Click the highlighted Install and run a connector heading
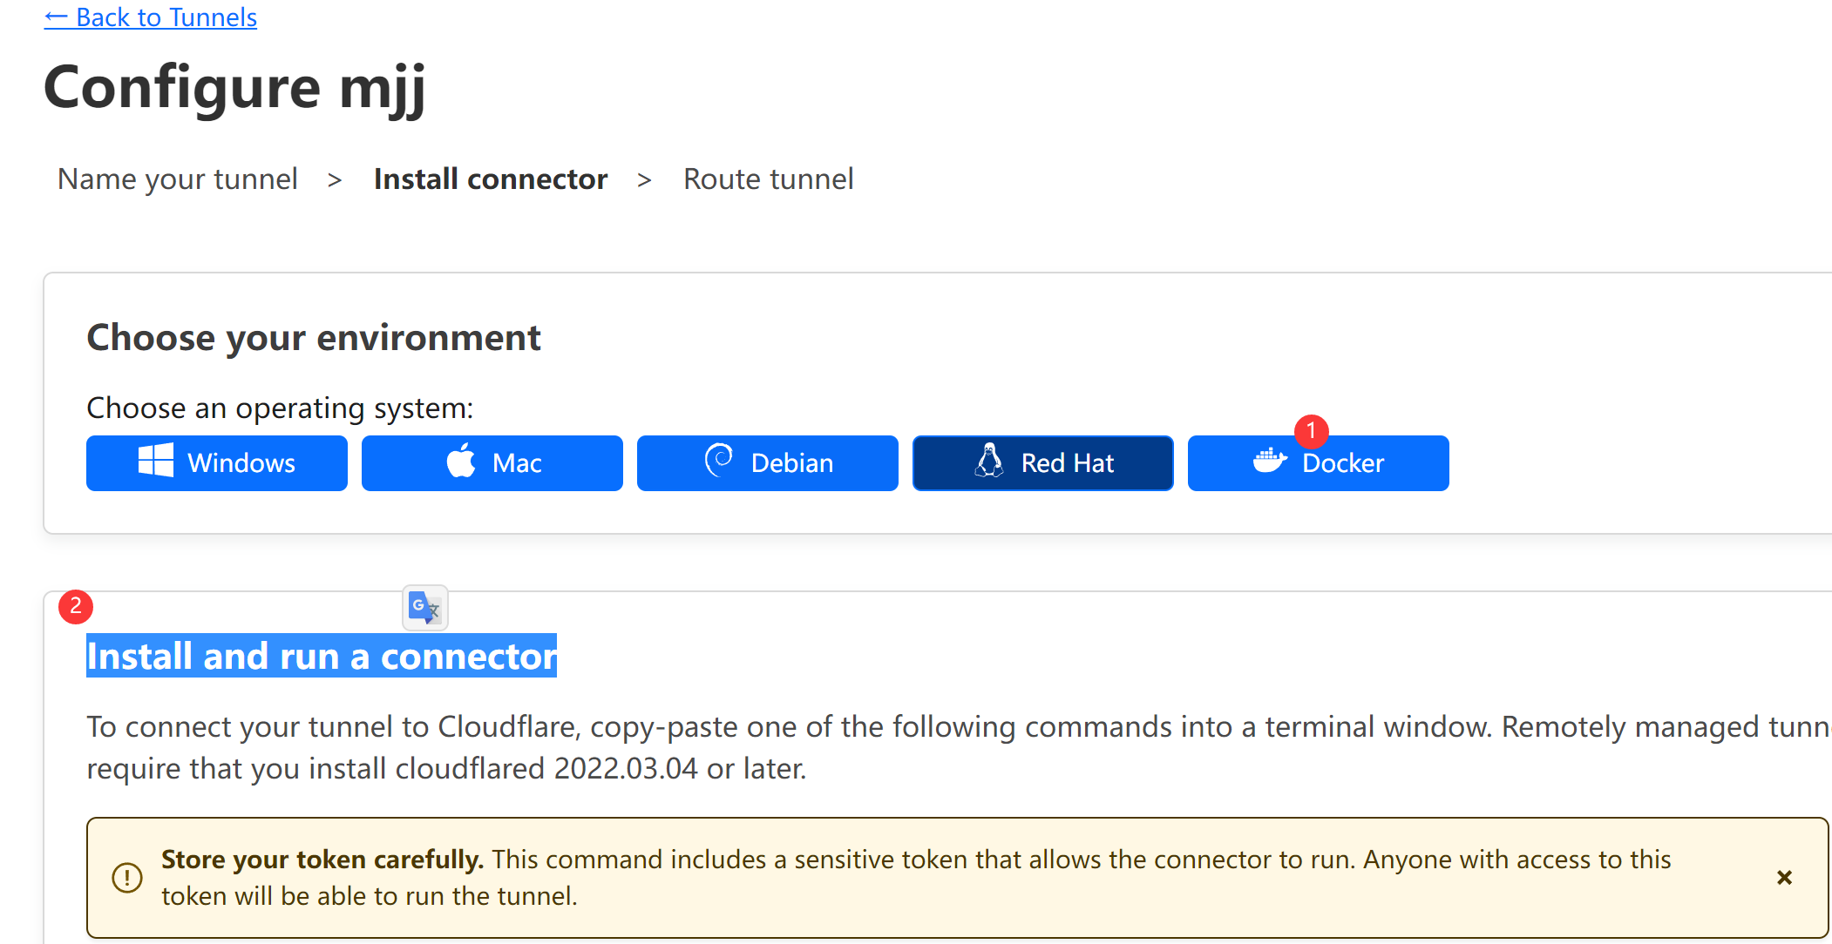Viewport: 1832px width, 944px height. pos(322,656)
